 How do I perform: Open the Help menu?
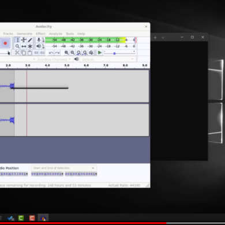coord(81,33)
